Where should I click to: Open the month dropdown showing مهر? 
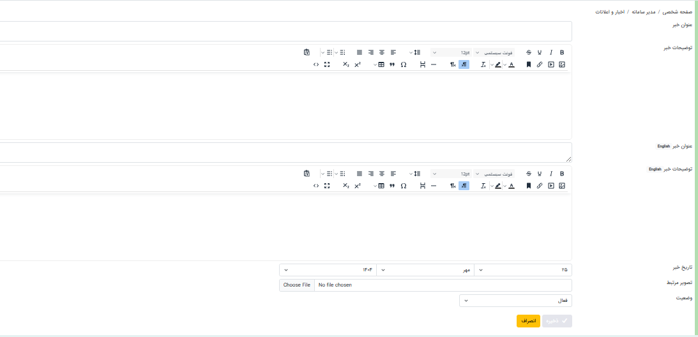click(425, 270)
